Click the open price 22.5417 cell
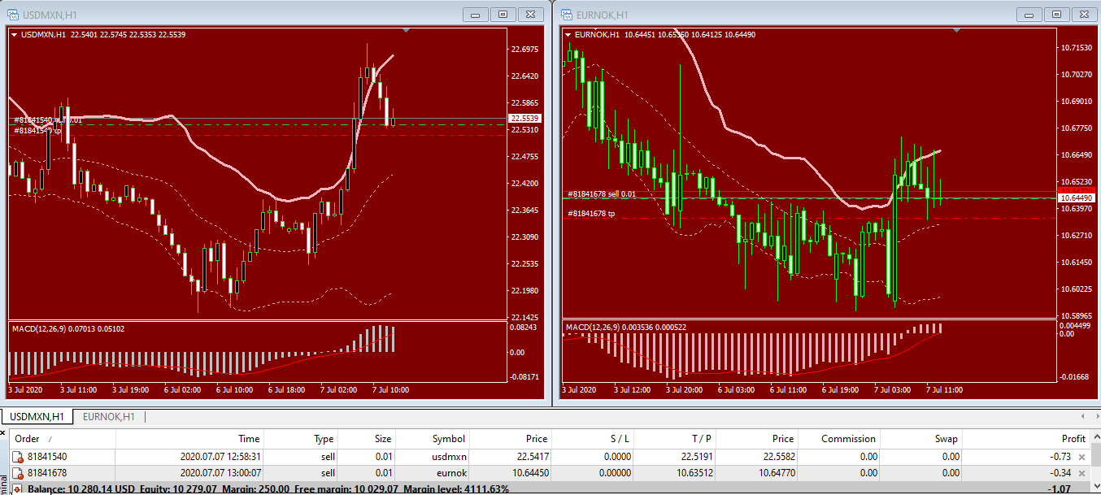1101x495 pixels. tap(533, 458)
